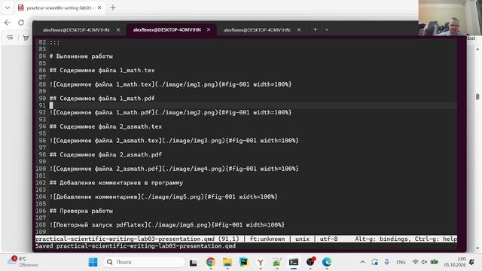
Task: Open the Wi-Fi network tray icon
Action: click(x=415, y=262)
